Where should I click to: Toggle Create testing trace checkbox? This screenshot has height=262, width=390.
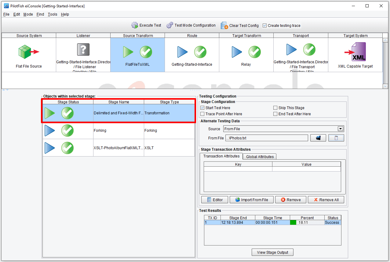click(265, 26)
